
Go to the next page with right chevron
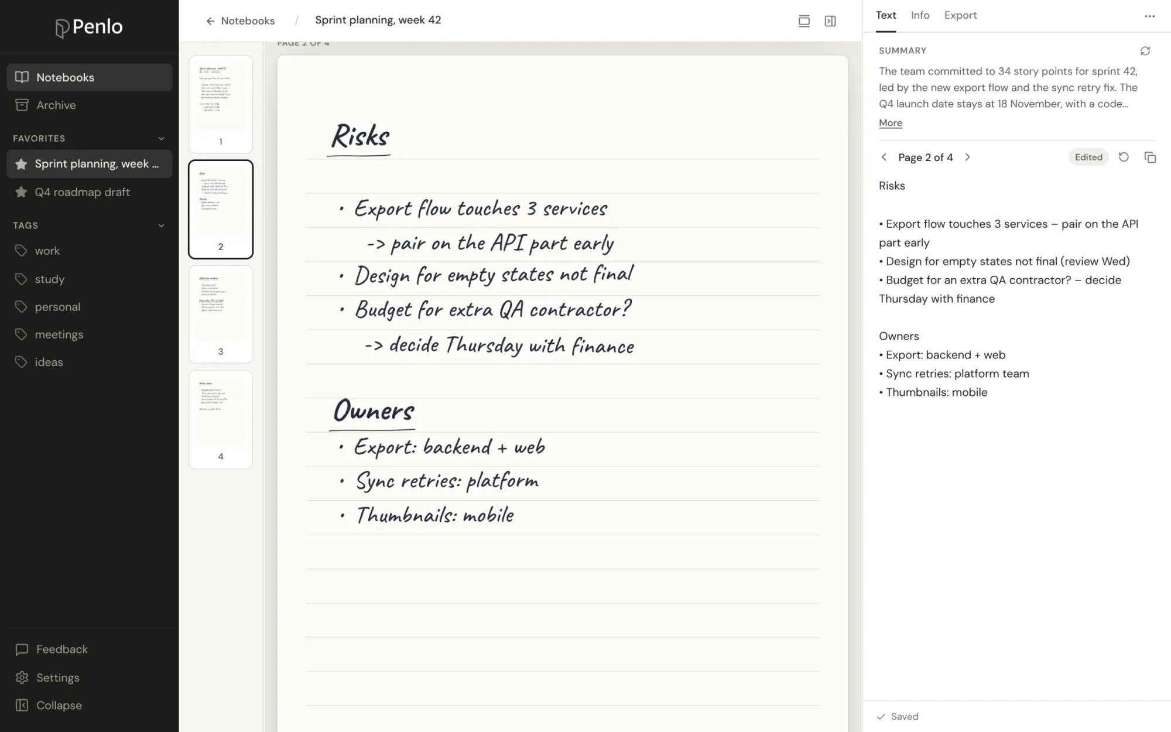[967, 157]
